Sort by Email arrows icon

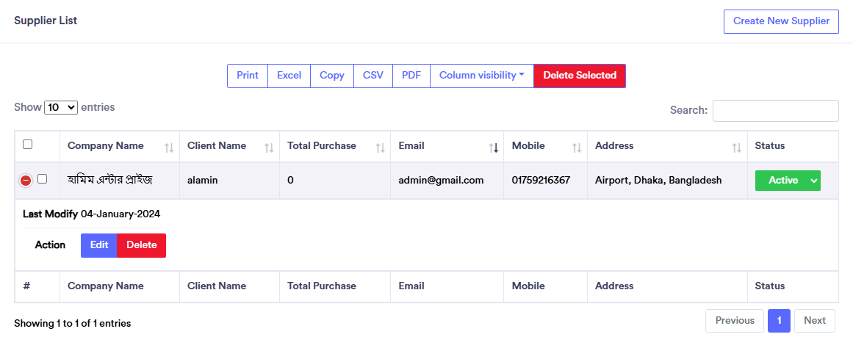494,148
